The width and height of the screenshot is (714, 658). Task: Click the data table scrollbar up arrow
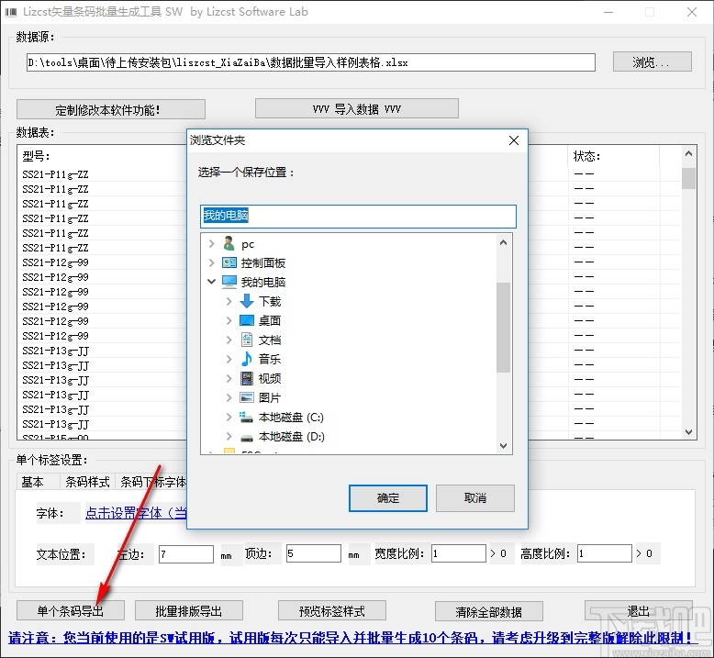pos(688,154)
